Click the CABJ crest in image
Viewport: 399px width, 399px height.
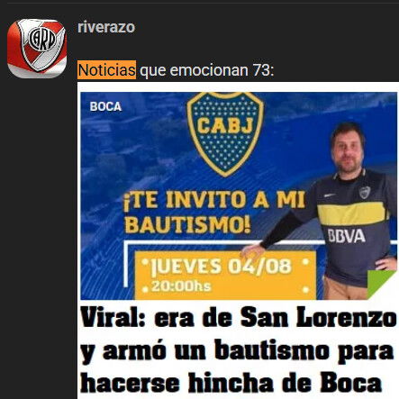pos(225,134)
